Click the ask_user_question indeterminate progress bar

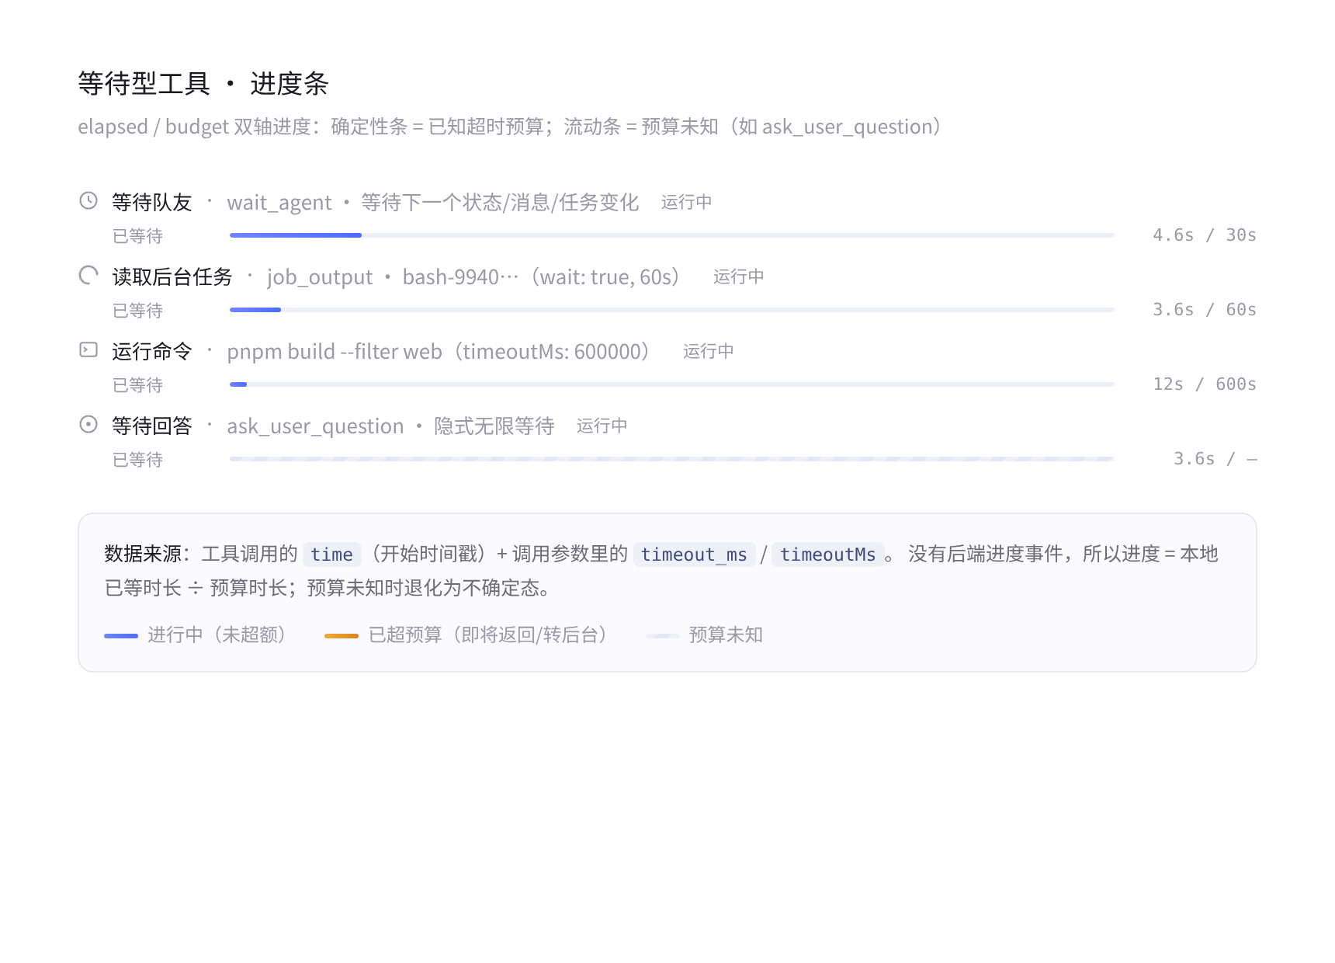pyautogui.click(x=671, y=459)
